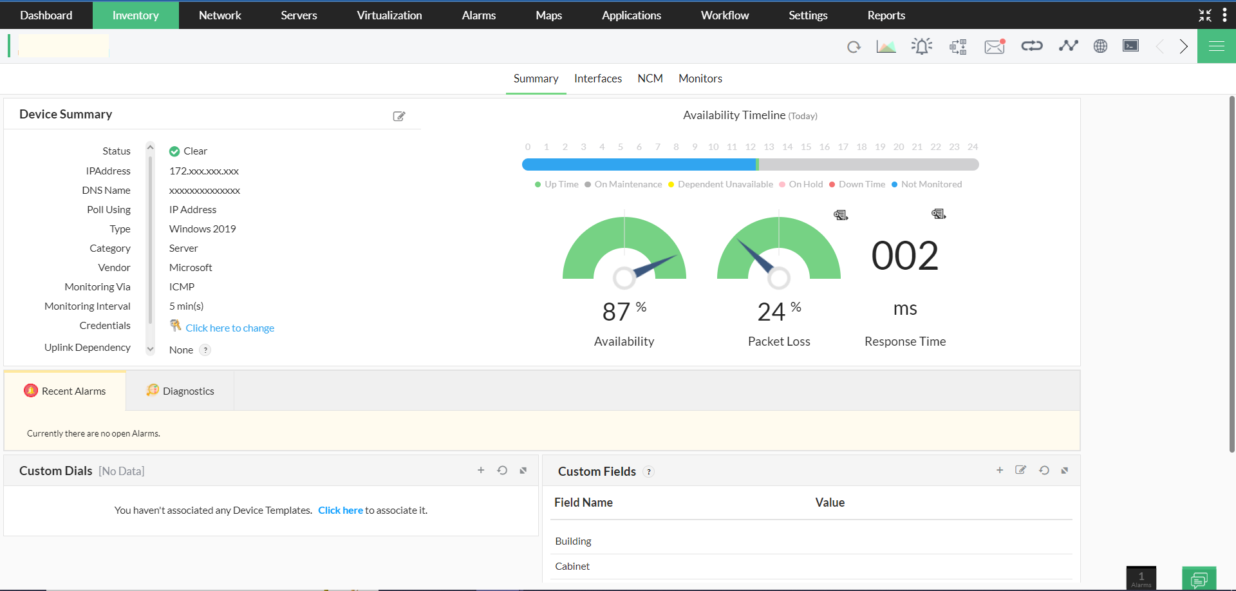Add a new Custom Field with plus icon
This screenshot has width=1236, height=591.
pos(999,470)
